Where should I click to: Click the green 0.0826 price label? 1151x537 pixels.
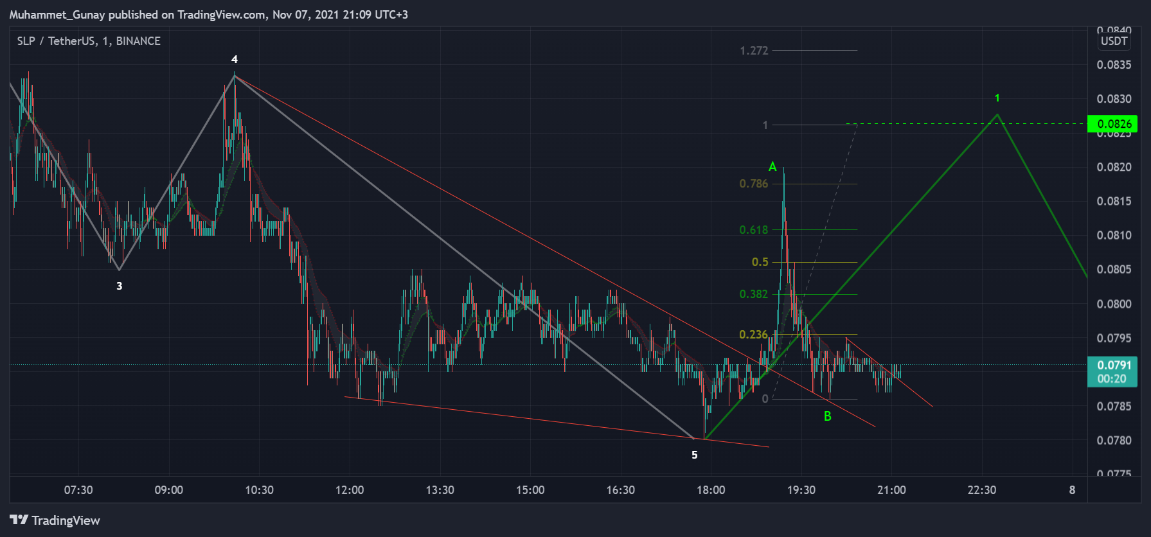1112,124
